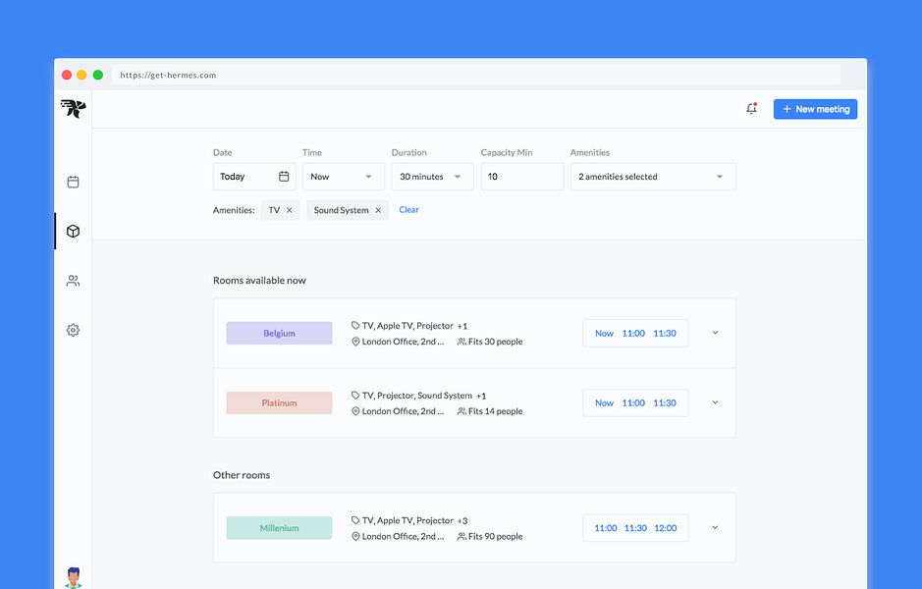Click the Clear amenities link
Image resolution: width=922 pixels, height=589 pixels.
tap(408, 210)
